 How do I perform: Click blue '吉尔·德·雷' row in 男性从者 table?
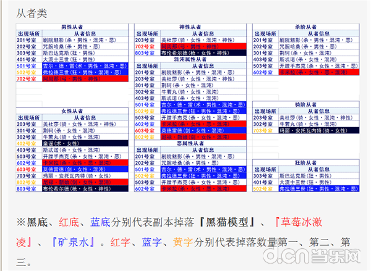click(72, 65)
